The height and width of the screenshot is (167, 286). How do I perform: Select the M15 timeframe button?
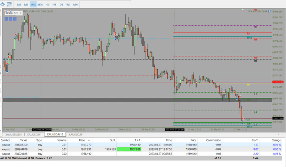33,5
